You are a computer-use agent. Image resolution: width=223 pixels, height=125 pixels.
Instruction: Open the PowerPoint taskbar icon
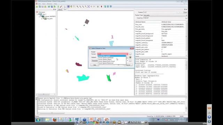(x=91, y=119)
